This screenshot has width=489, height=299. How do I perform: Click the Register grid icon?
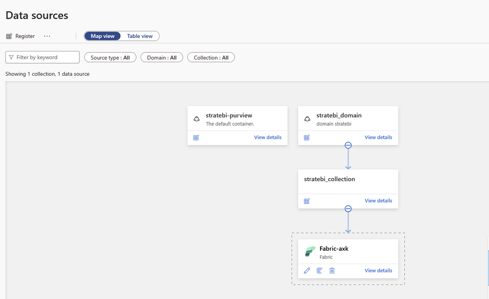coord(9,36)
